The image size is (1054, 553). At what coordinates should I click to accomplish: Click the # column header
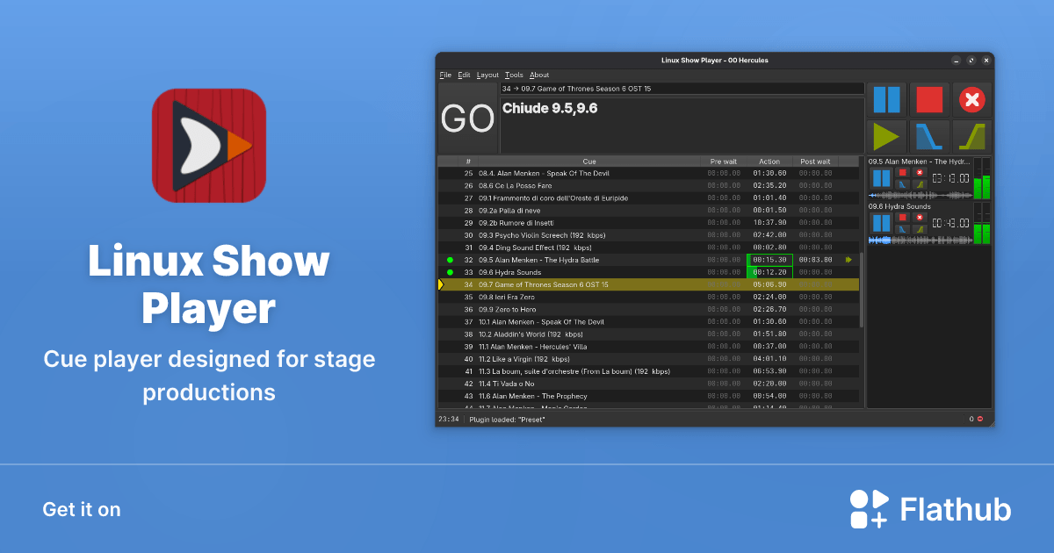[x=468, y=162]
